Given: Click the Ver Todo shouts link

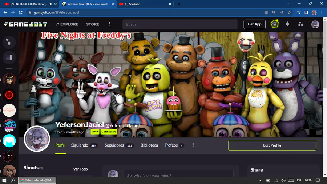Looking at the screenshot, I should [80, 169].
